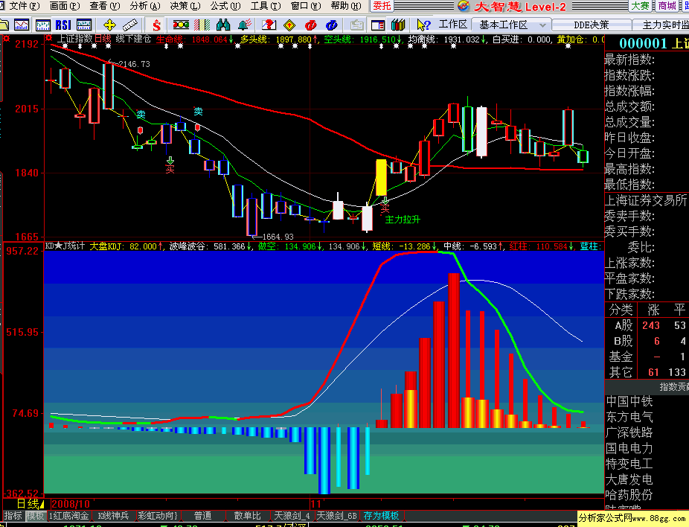Switch to the 指标 tab
Image resolution: width=689 pixels, height=527 pixels.
[13, 516]
